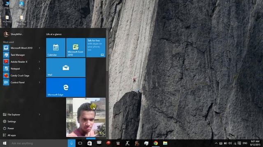Screen dimensions: 263x147
Task: Open the network tray icon
Action: coord(235,143)
